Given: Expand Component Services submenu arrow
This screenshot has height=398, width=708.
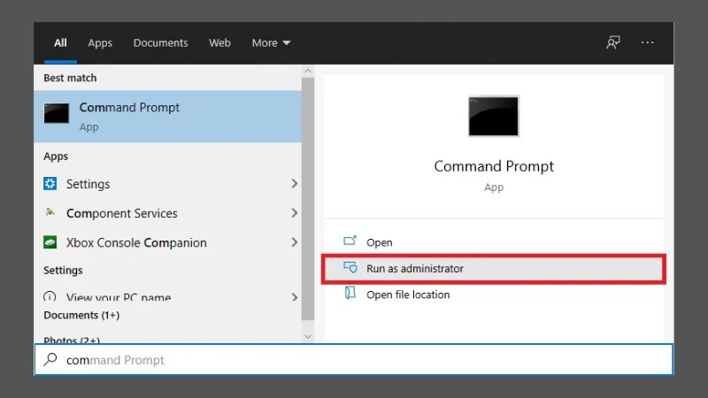Looking at the screenshot, I should tap(294, 213).
